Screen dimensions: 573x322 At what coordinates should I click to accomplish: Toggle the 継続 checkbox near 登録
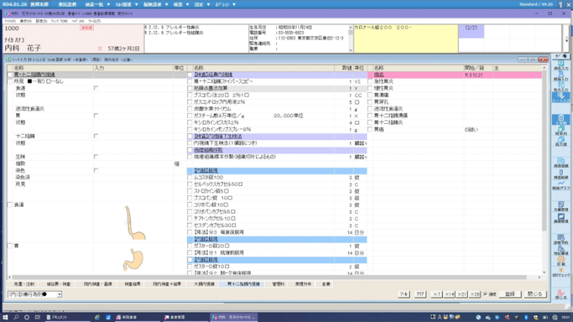pos(485,295)
